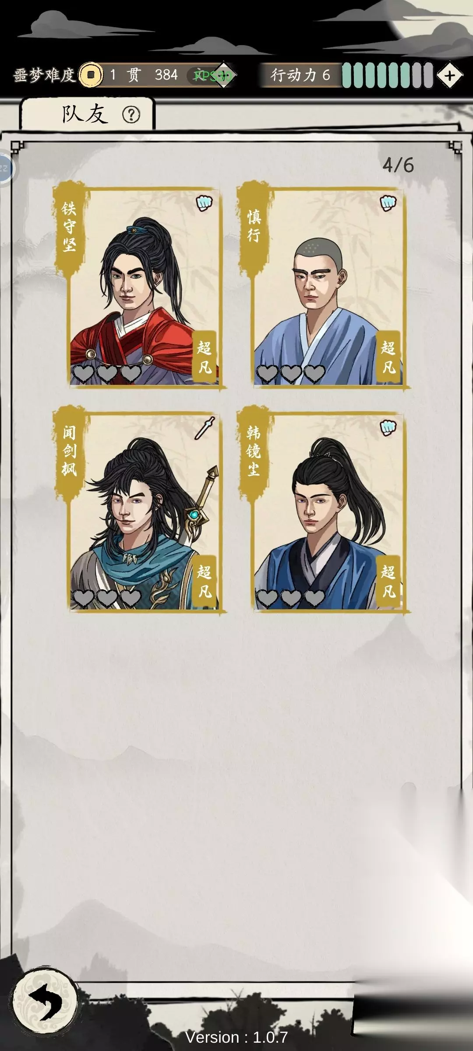The image size is (473, 1051).
Task: Open the help question mark icon
Action: (131, 115)
